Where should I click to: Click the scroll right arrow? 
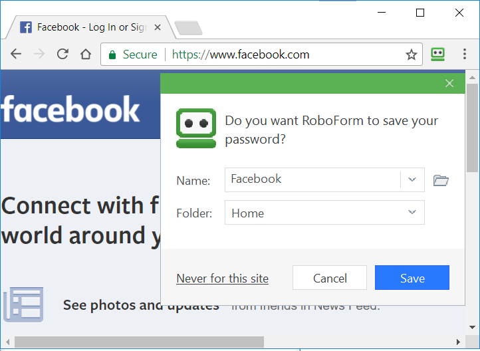pyautogui.click(x=458, y=342)
